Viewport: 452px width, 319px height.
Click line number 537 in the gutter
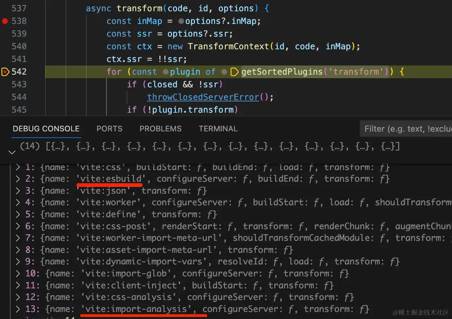(19, 8)
